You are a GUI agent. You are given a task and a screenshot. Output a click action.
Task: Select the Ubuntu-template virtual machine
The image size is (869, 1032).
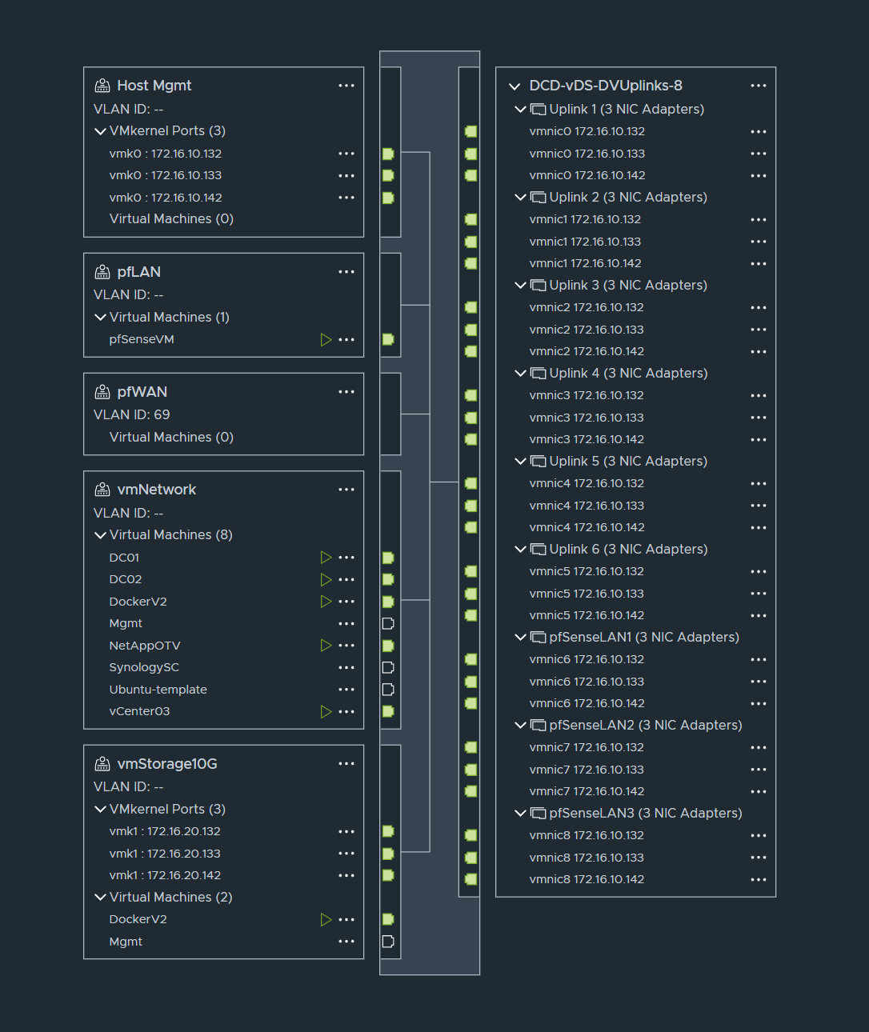pyautogui.click(x=158, y=689)
